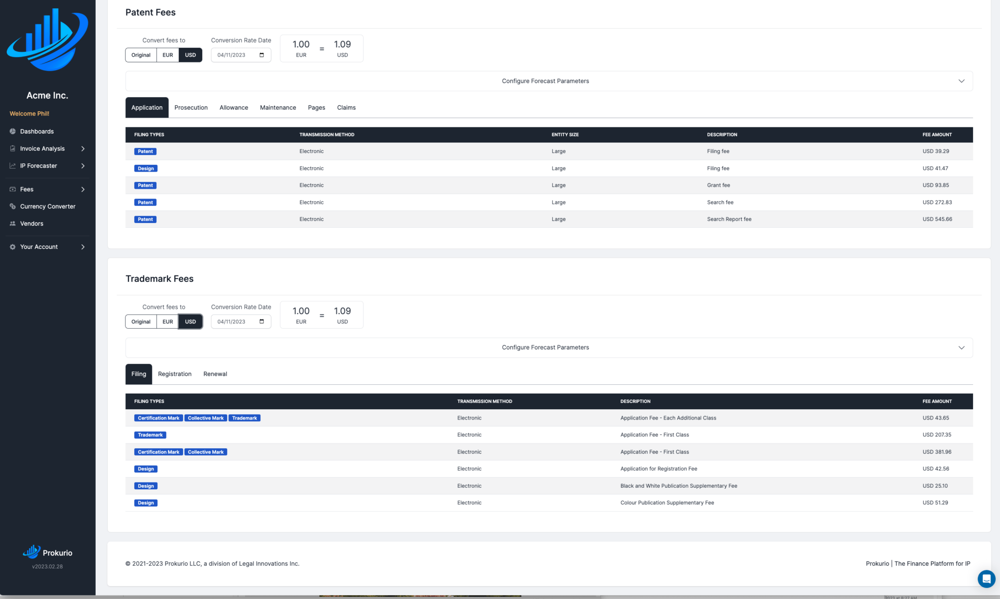Click the IP Forecaster chart icon

pyautogui.click(x=13, y=165)
